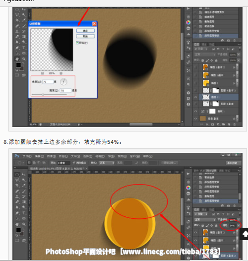Toggle the 消除锯齿 anti-alias checkbox

tap(74, 163)
